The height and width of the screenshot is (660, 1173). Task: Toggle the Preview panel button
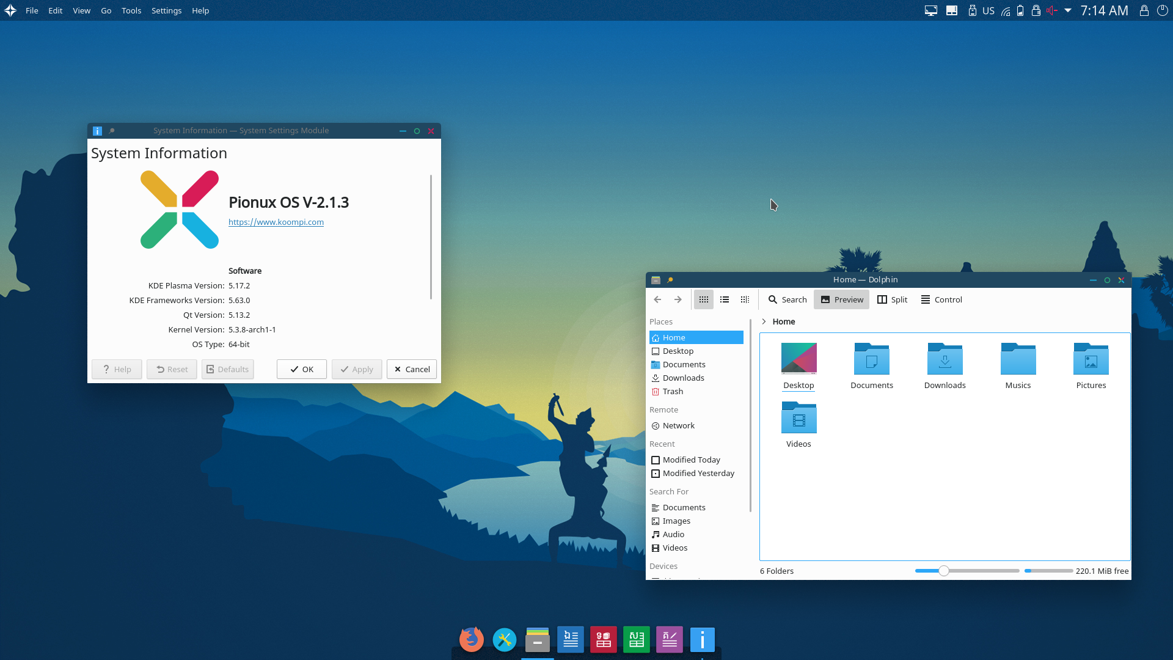tap(841, 299)
